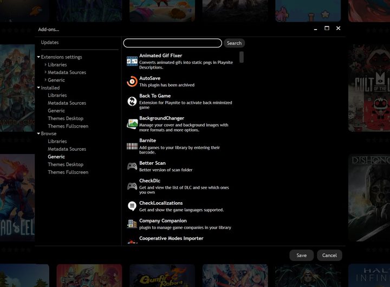Screen dimensions: 390x287
Task: Click the Back To Game icon
Action: tap(132, 101)
